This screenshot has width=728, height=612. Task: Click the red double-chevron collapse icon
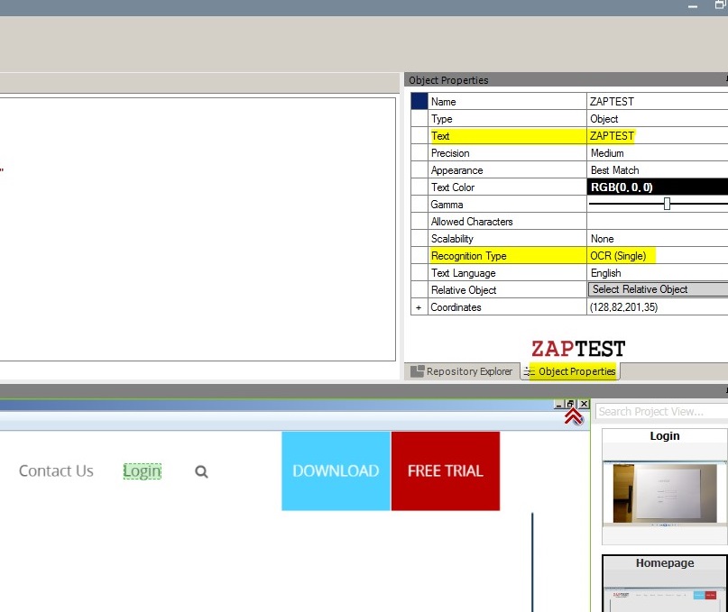coord(572,416)
